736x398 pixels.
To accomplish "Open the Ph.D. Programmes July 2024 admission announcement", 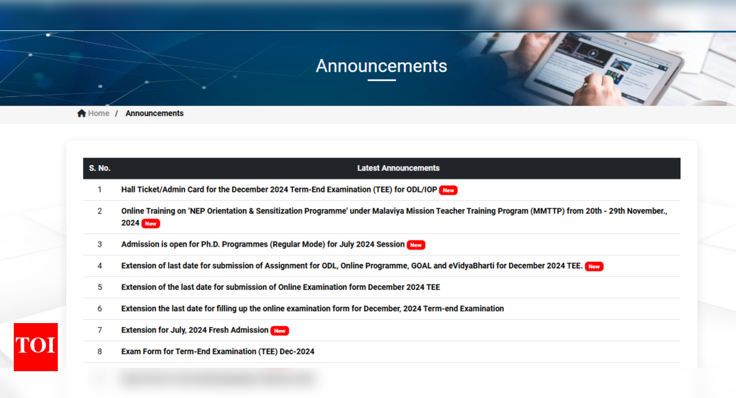I will click(263, 244).
